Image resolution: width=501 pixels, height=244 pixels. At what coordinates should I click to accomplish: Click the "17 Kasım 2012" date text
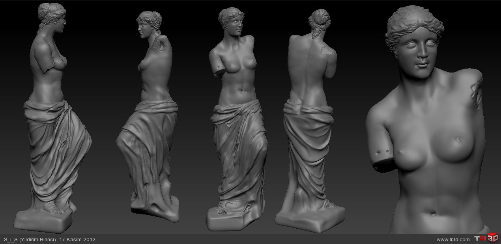77,239
